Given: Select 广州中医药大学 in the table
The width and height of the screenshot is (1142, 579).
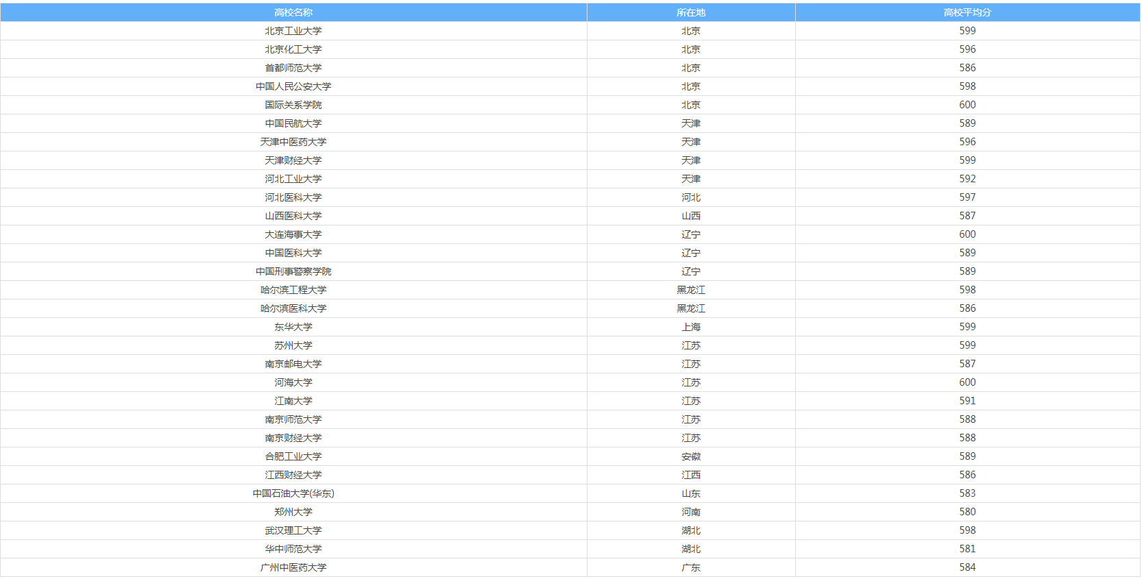Looking at the screenshot, I should pos(293,567).
